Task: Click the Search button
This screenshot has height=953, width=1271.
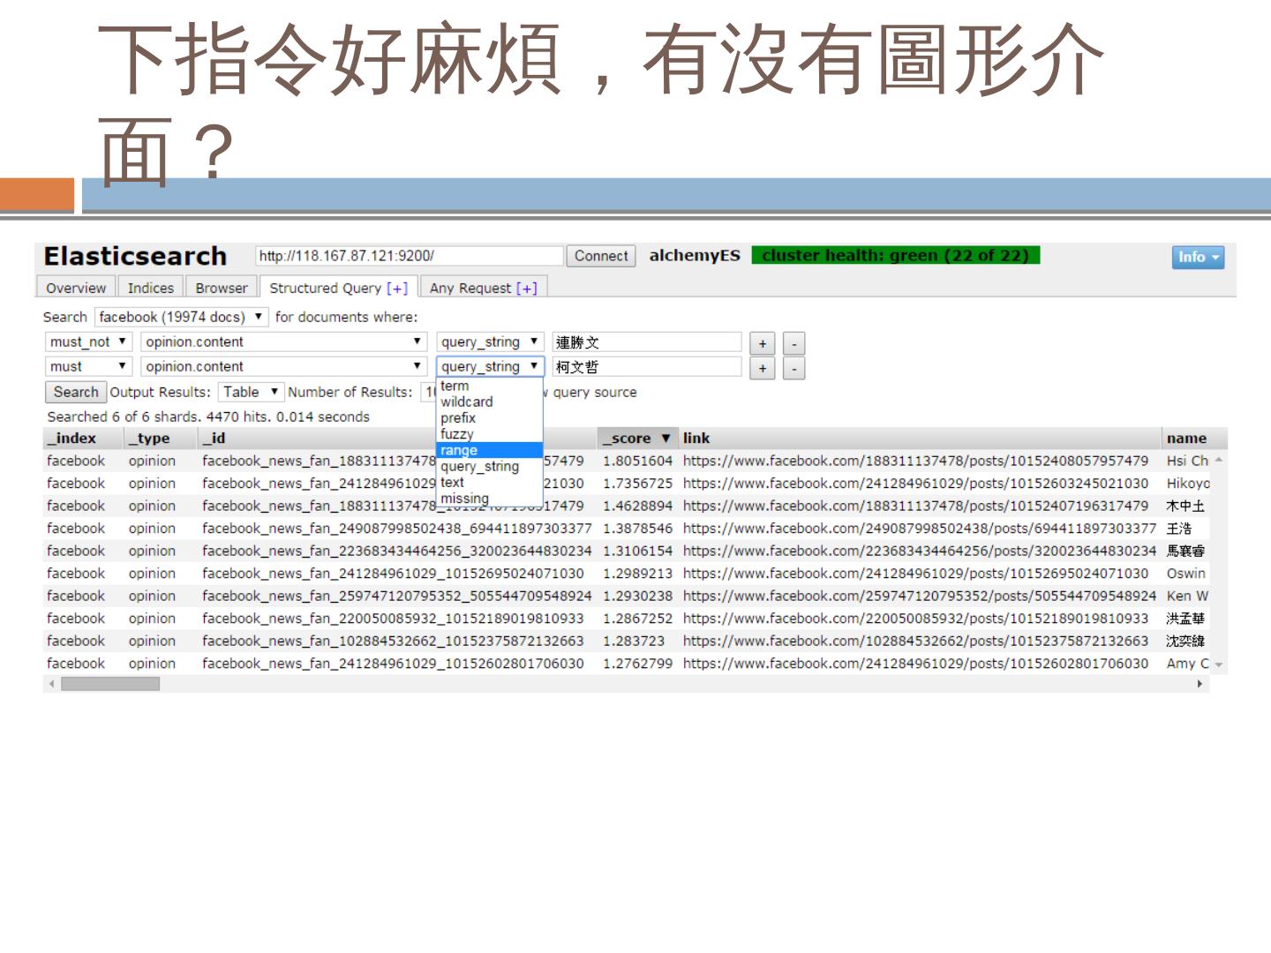Action: pyautogui.click(x=76, y=392)
